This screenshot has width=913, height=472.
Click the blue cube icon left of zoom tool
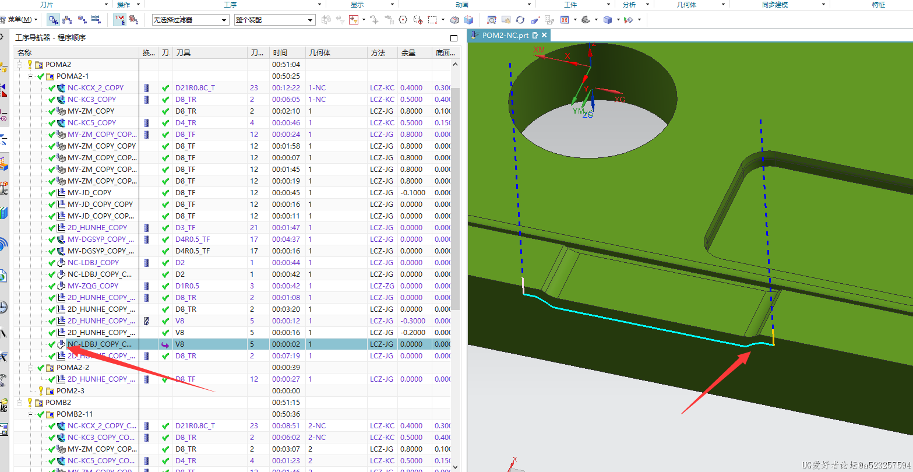click(x=468, y=20)
